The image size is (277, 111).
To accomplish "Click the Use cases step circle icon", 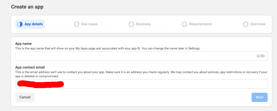I will pos(76,24).
